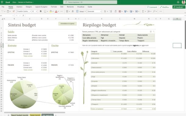Open the File menu

point(3,7)
